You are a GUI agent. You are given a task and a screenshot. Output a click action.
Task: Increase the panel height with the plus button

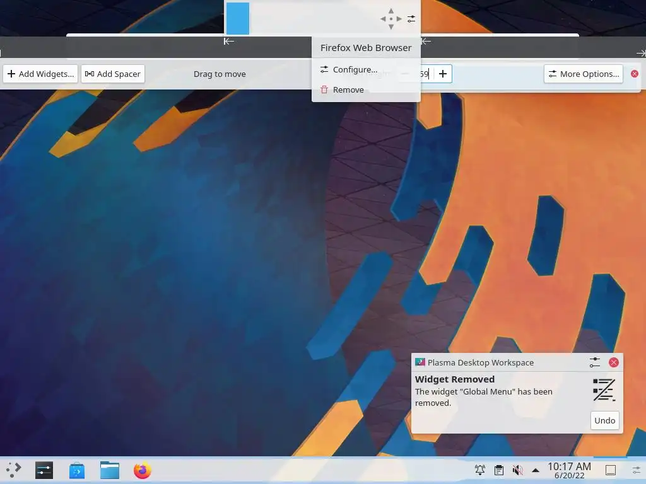443,74
